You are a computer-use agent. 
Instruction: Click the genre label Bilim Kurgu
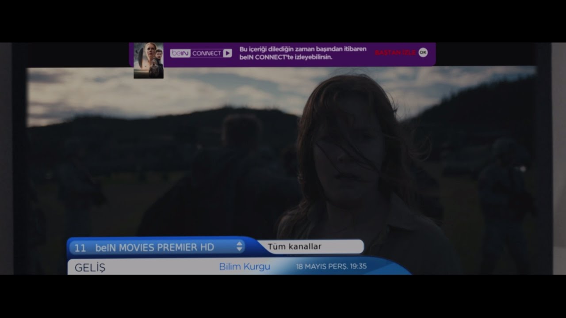[245, 267]
